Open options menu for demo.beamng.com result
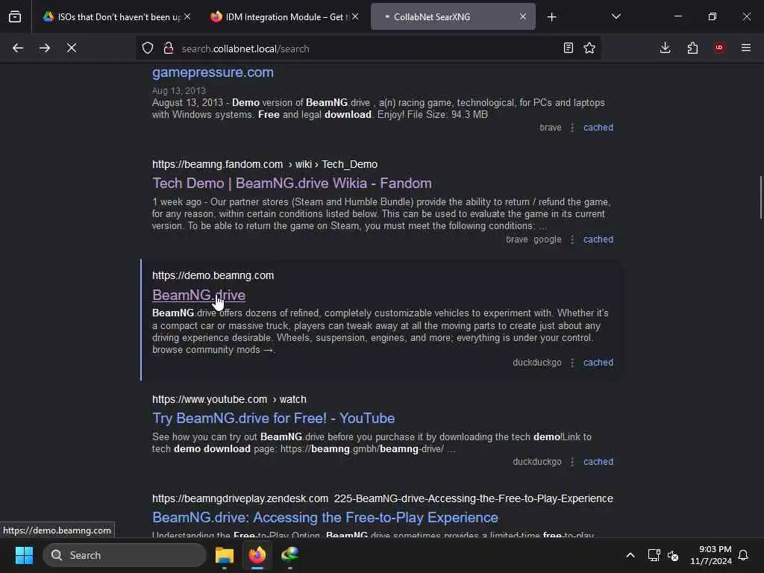This screenshot has height=573, width=764. click(x=572, y=363)
